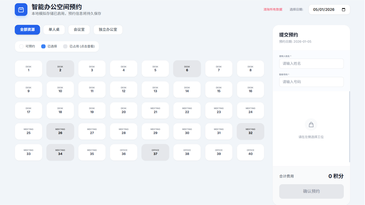Switch to the 单人桌 tab

coord(54,29)
